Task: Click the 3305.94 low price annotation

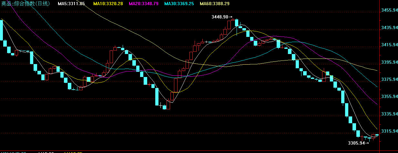Action: 356,143
